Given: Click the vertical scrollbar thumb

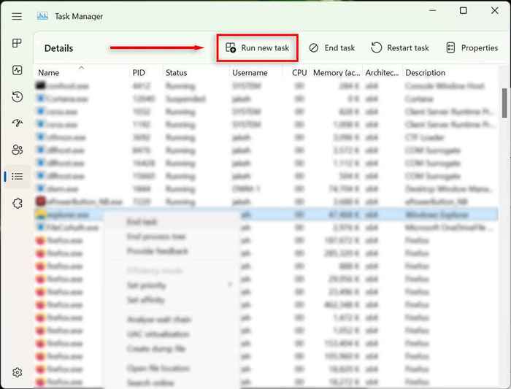Looking at the screenshot, I should coord(504,103).
